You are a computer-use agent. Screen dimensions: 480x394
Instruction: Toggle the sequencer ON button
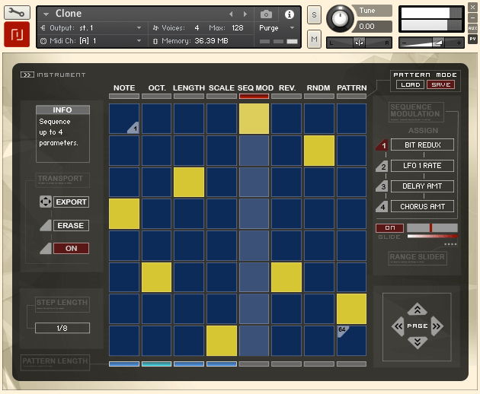pos(71,248)
